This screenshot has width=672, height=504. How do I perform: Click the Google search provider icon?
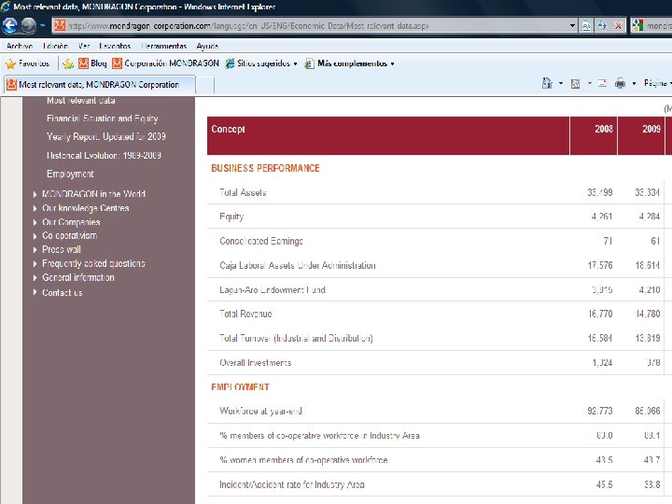(x=637, y=26)
